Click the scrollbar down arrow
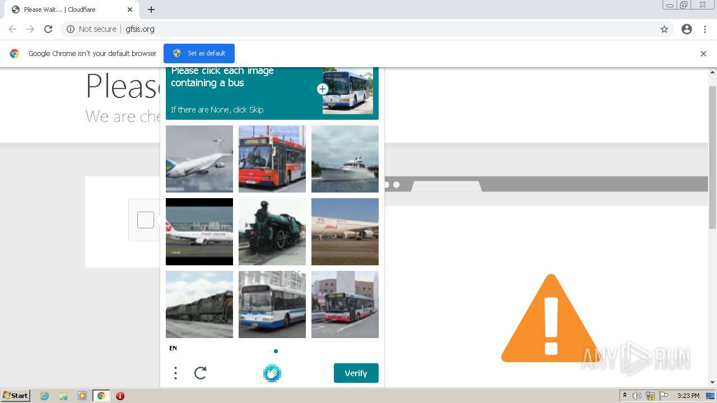 [713, 382]
